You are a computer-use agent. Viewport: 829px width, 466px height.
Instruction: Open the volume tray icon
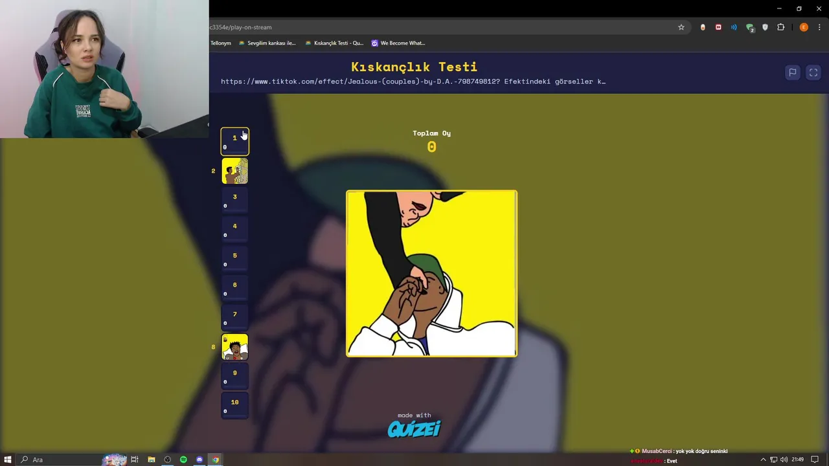[784, 460]
